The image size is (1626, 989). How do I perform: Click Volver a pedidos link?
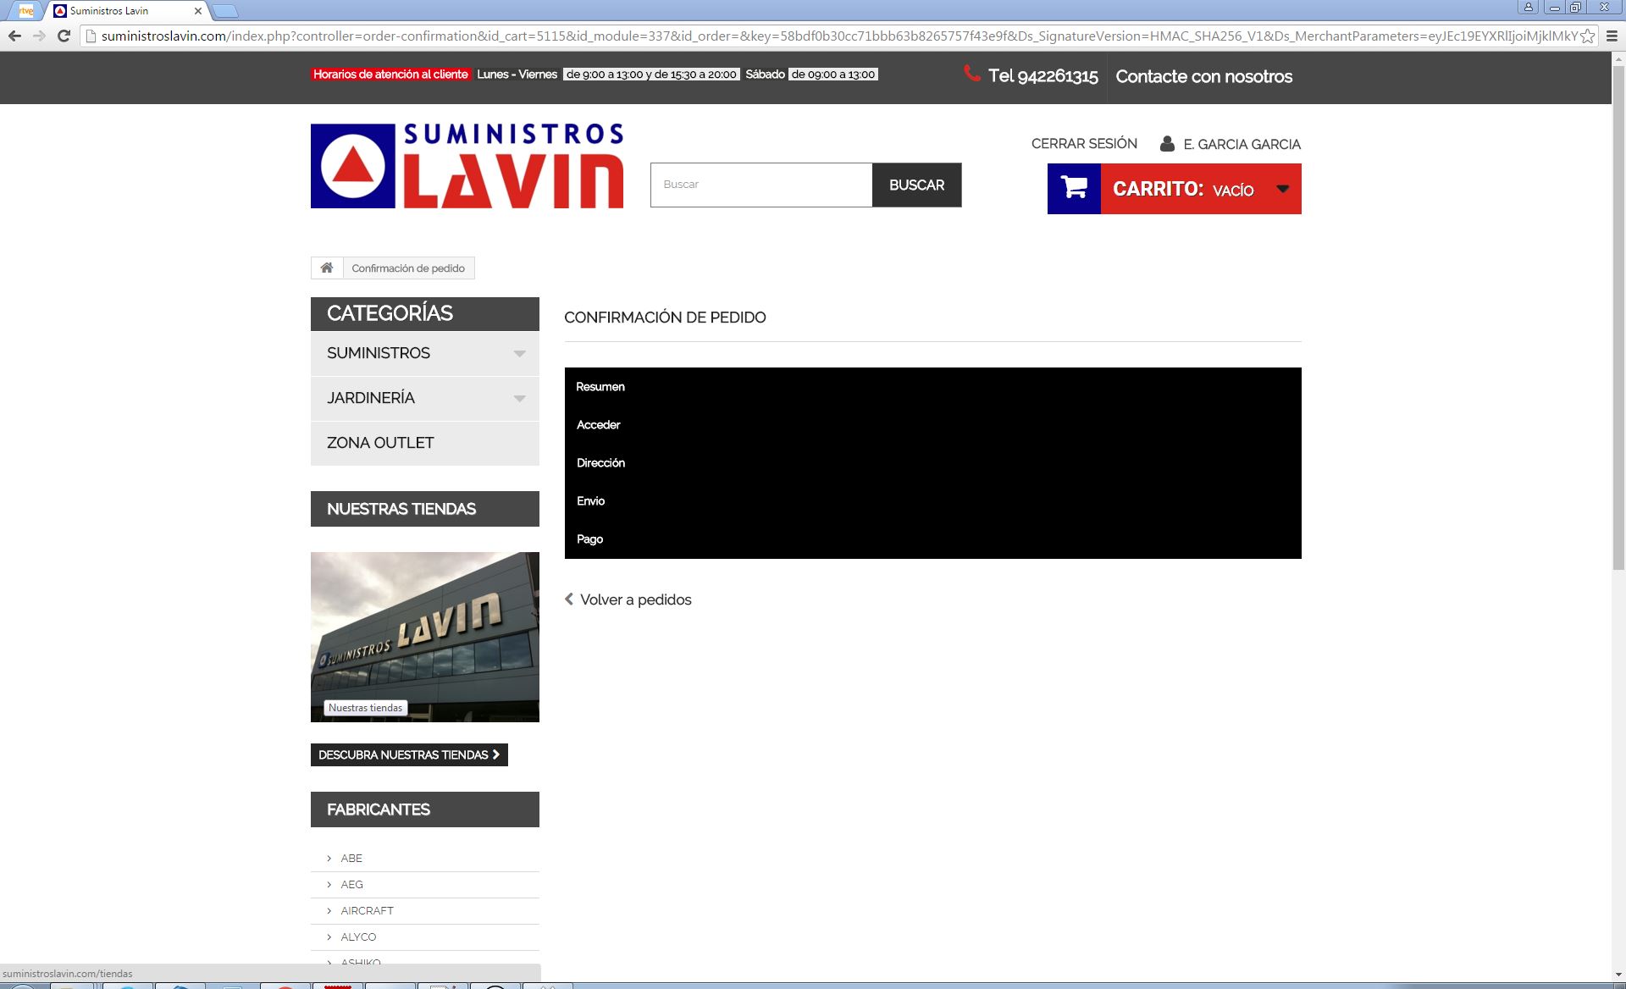coord(635,599)
